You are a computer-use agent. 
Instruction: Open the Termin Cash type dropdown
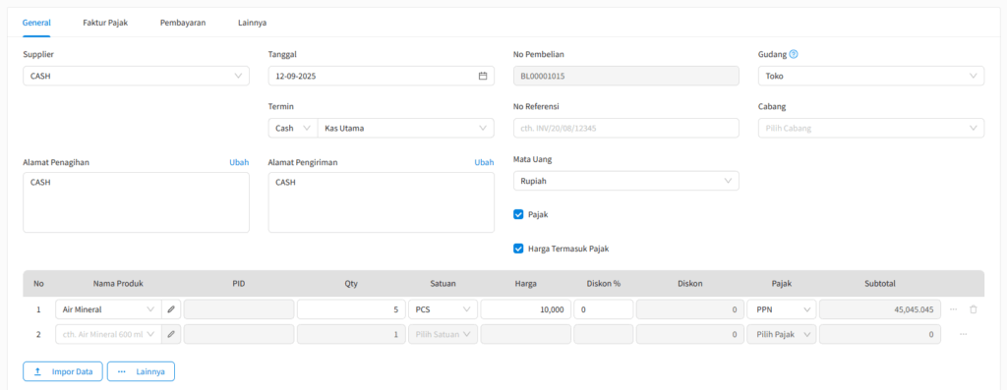click(293, 129)
